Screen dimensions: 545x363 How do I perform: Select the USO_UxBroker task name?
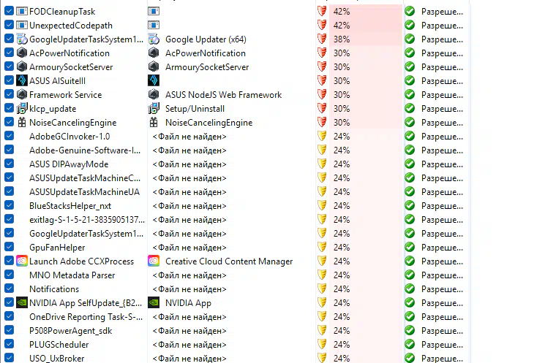pyautogui.click(x=56, y=359)
